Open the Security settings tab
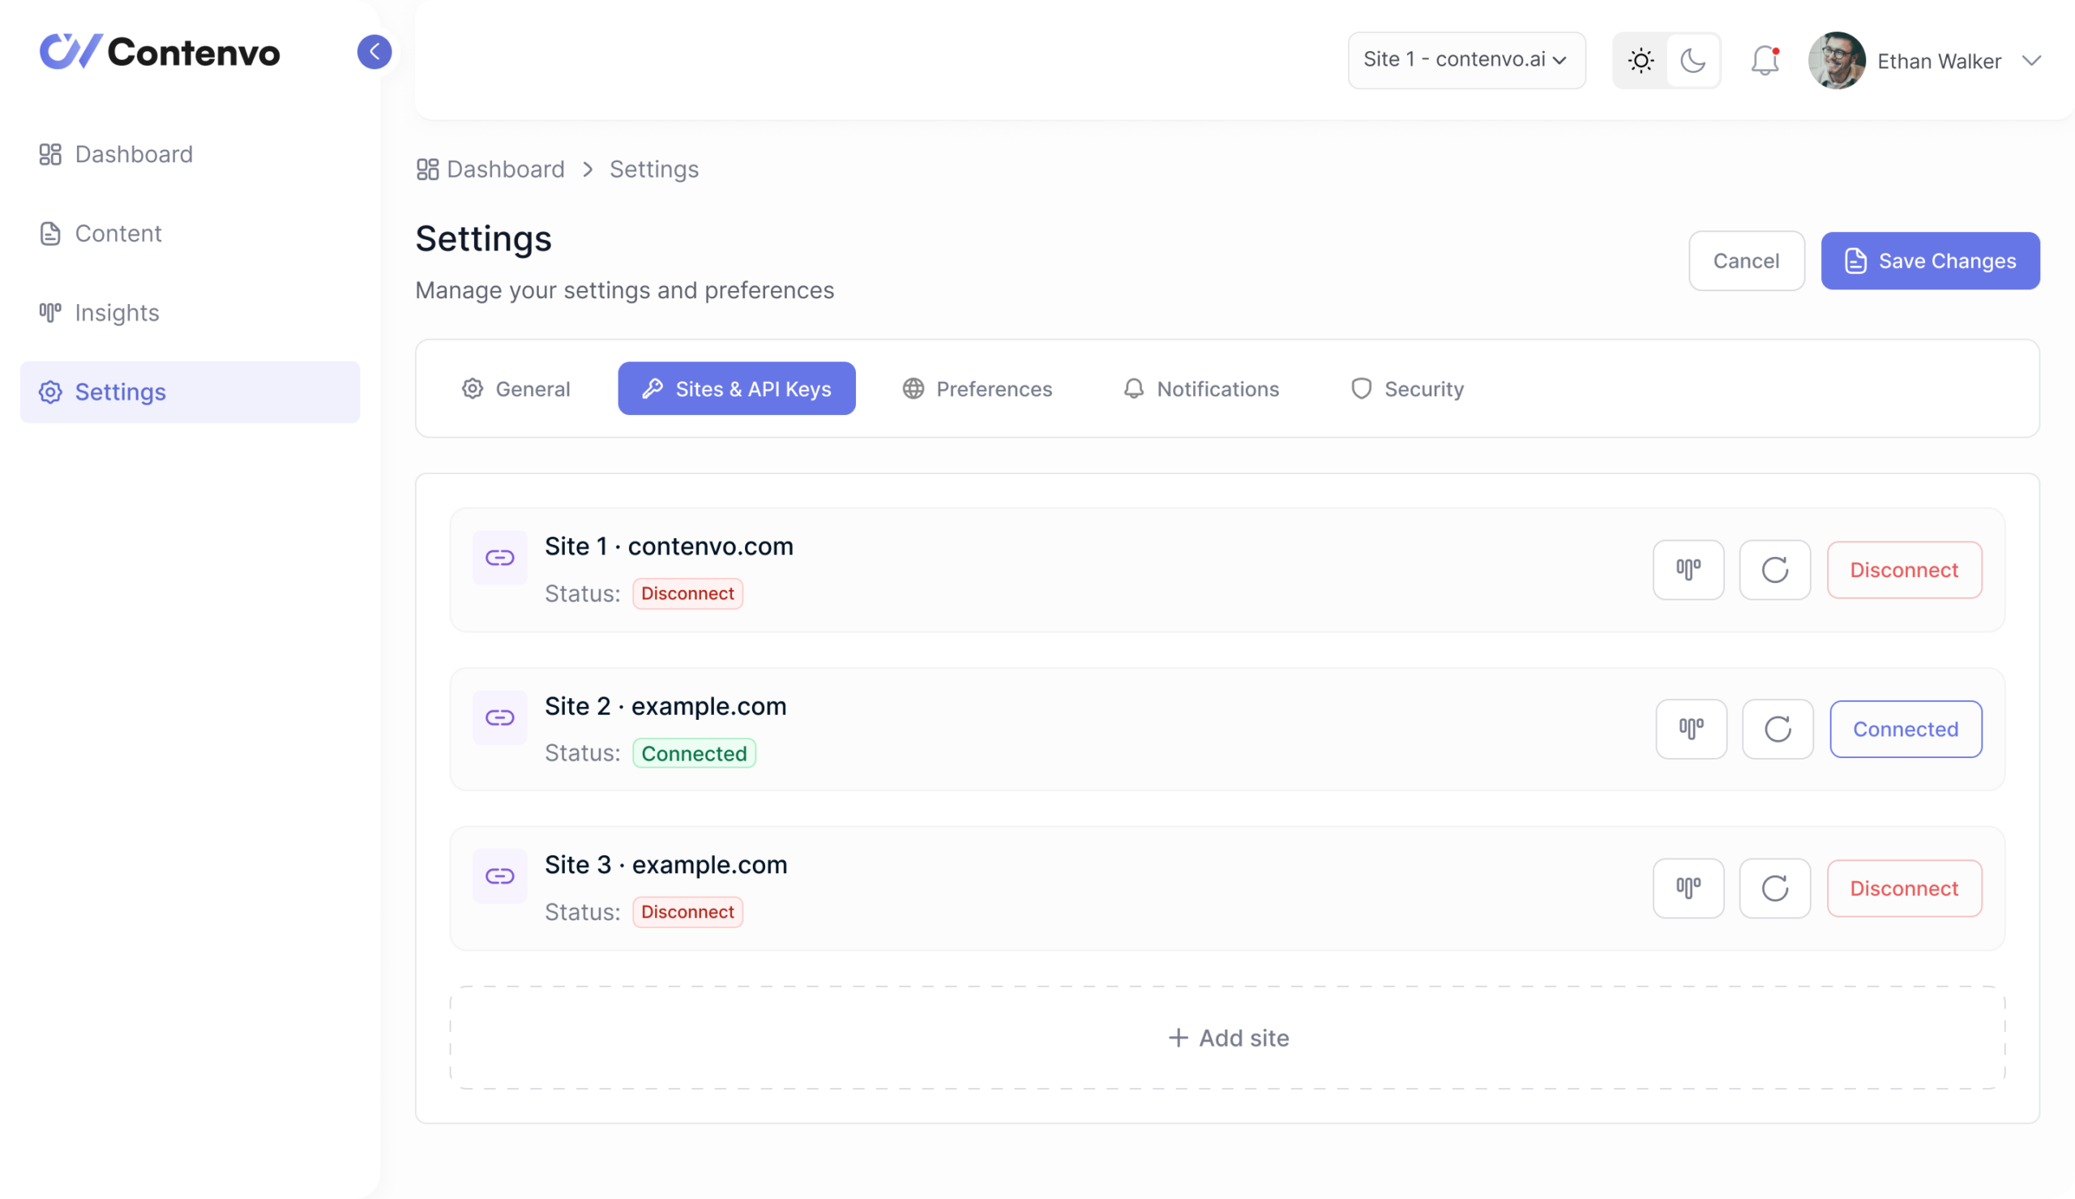This screenshot has width=2075, height=1199. coord(1406,388)
